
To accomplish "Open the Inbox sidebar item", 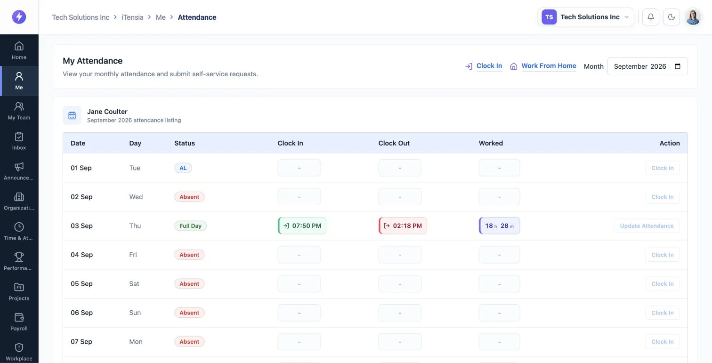I will coord(19,141).
